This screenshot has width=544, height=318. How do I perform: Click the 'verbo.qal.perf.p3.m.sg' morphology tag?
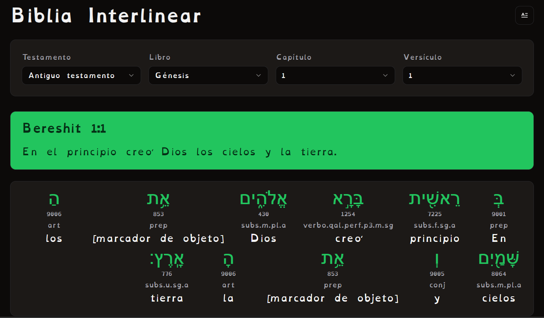348,225
